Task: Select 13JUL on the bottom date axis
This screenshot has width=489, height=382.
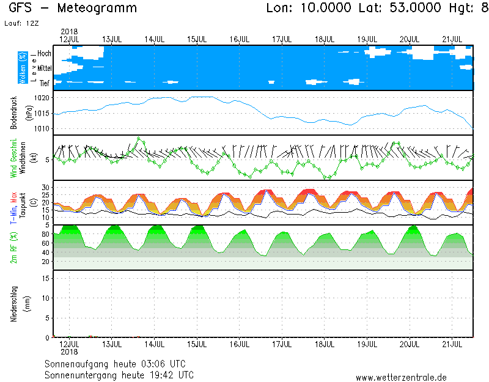Action: [112, 343]
